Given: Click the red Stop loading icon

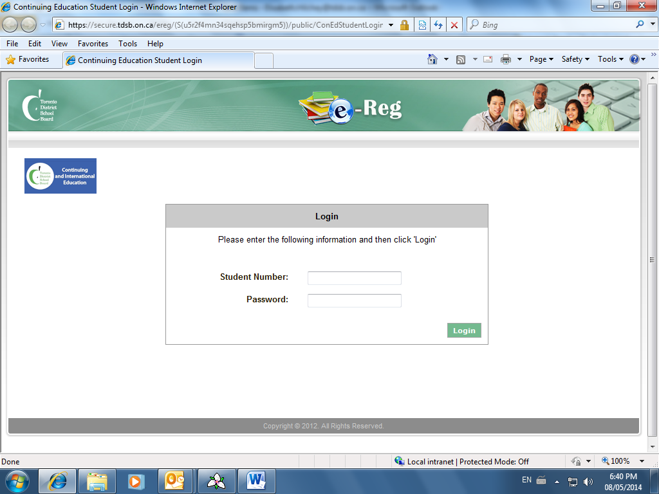Looking at the screenshot, I should [454, 25].
